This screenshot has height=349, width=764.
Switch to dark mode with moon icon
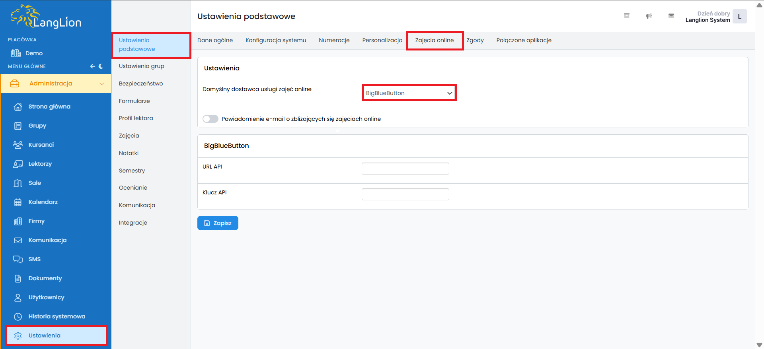pyautogui.click(x=101, y=66)
